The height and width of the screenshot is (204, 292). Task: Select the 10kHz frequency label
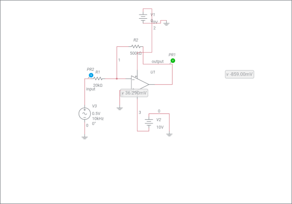point(98,119)
